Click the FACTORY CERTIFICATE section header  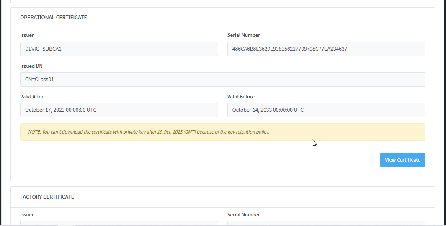pos(47,197)
